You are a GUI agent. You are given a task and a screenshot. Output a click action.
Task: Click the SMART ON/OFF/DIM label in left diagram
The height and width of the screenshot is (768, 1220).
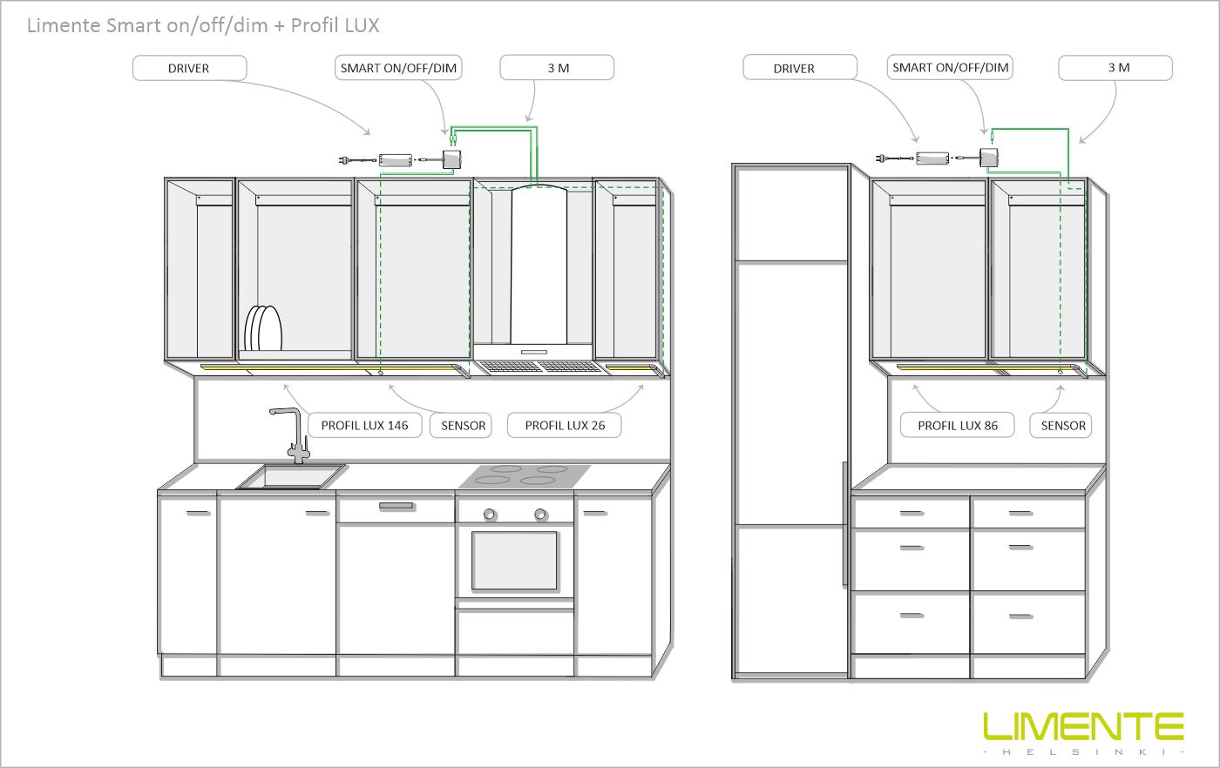[x=398, y=68]
